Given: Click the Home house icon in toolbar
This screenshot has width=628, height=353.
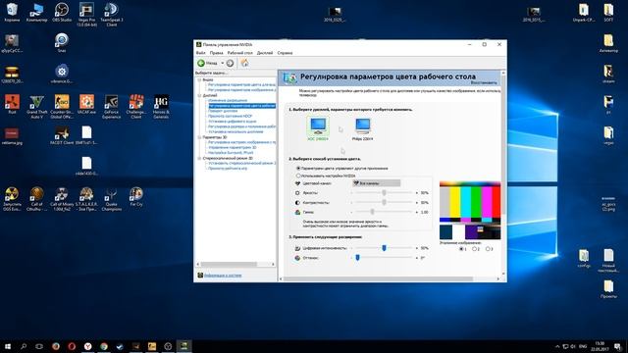Looking at the screenshot, I should 244,63.
